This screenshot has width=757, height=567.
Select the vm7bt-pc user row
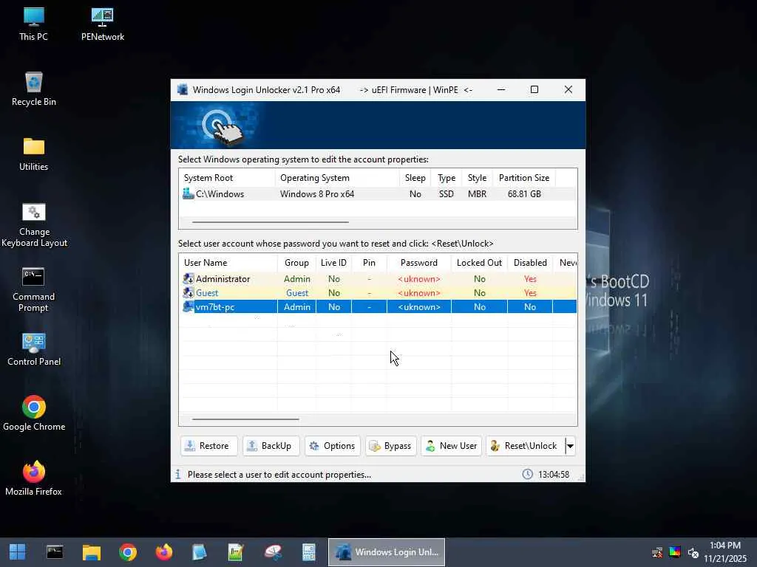[x=378, y=307]
